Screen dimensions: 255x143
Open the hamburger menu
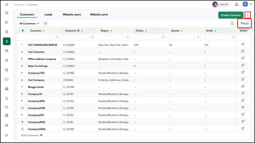(7, 5)
